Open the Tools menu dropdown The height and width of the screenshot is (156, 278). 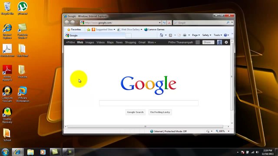(x=218, y=35)
